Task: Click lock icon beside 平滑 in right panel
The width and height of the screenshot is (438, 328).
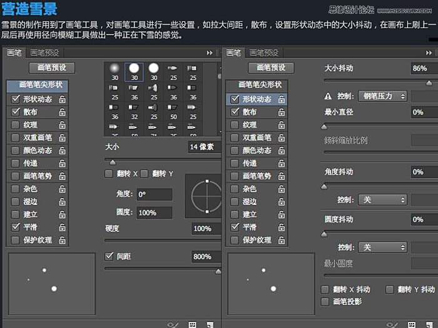Action: 282,227
